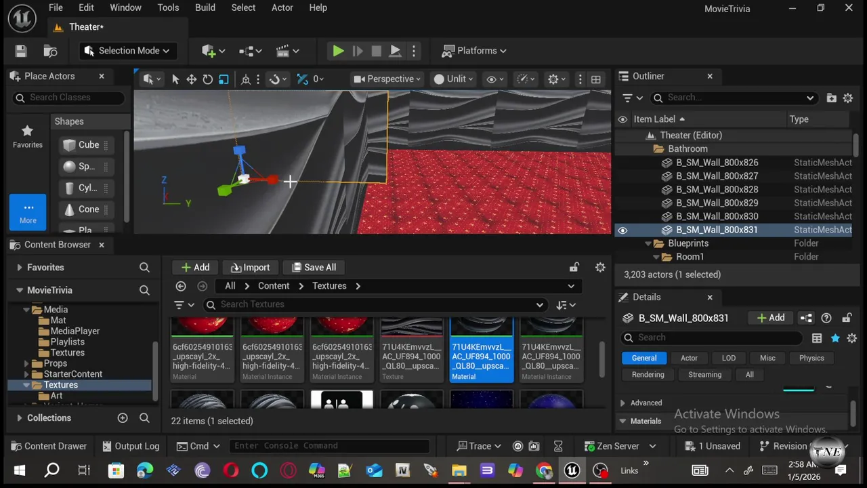Expand the Favorites section
This screenshot has width=867, height=488.
(20, 268)
